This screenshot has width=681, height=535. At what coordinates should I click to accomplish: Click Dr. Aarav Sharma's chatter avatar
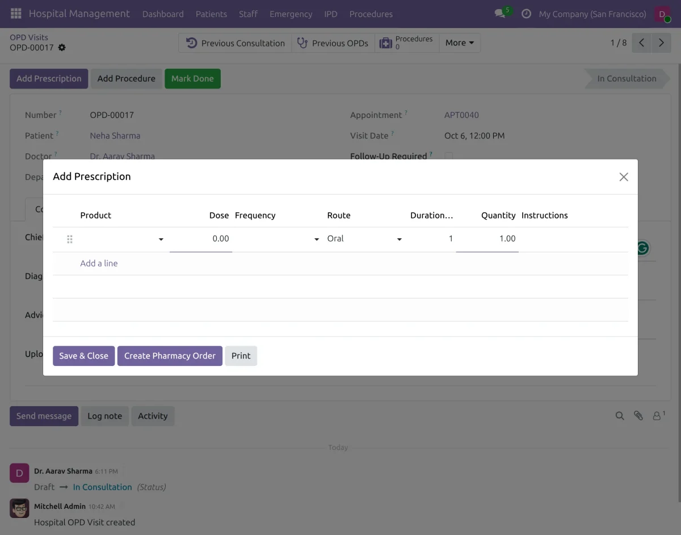19,473
